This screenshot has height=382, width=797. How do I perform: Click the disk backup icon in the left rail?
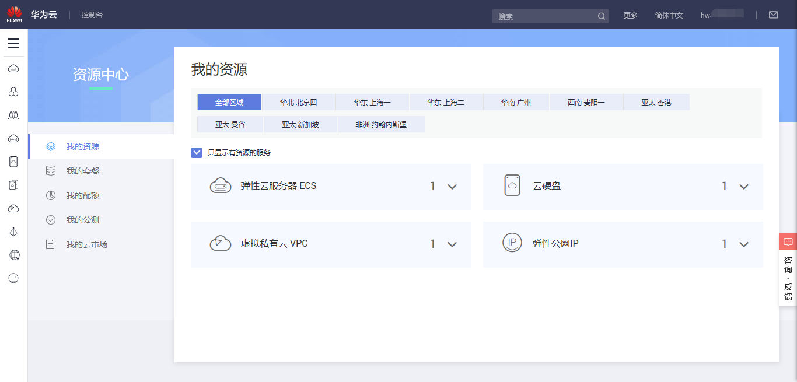click(x=13, y=185)
